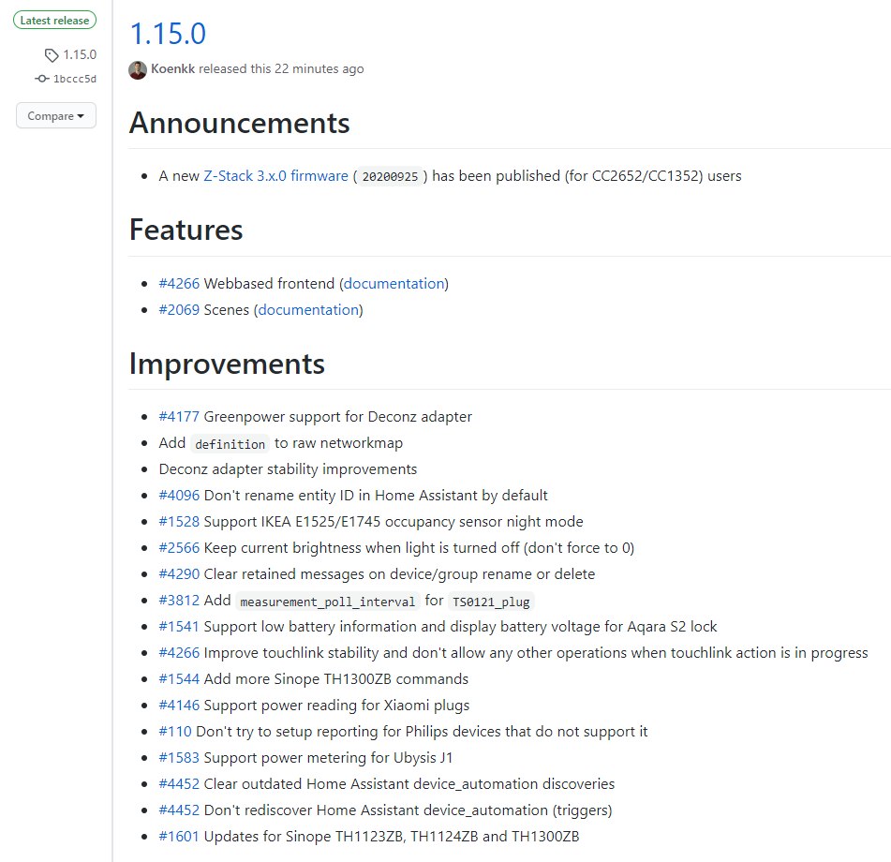
Task: Open issue #3812 measurement_poll_interval link
Action: pos(179,600)
